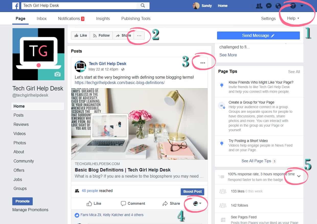Click the lightbulb icon beside Try Posting a Short Video
The image size is (317, 224).
pos(222,143)
